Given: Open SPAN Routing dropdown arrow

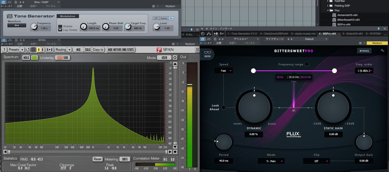Looking at the screenshot, I should 69,50.
